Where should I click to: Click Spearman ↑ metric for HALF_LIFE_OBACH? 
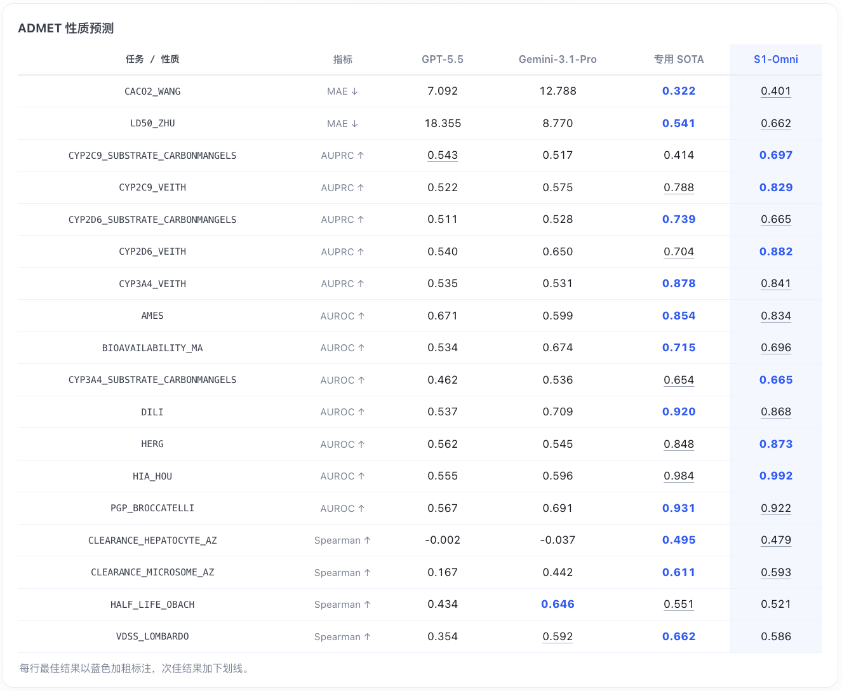pyautogui.click(x=343, y=605)
